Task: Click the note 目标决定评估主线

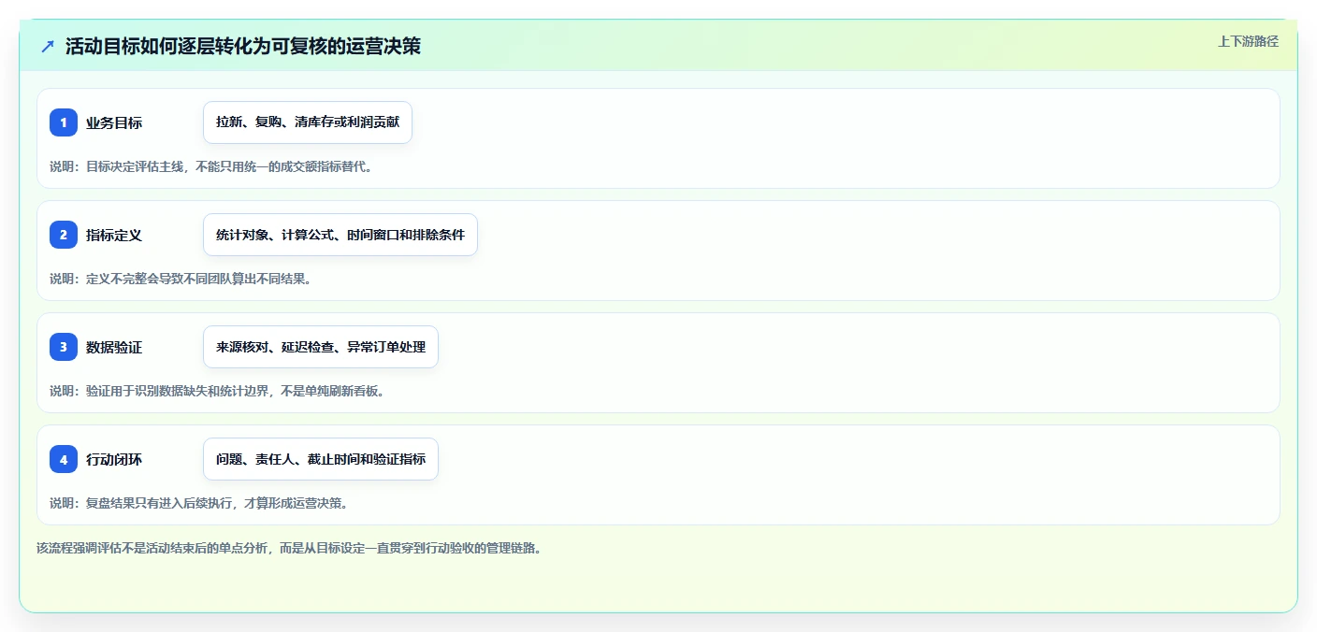Action: point(211,166)
